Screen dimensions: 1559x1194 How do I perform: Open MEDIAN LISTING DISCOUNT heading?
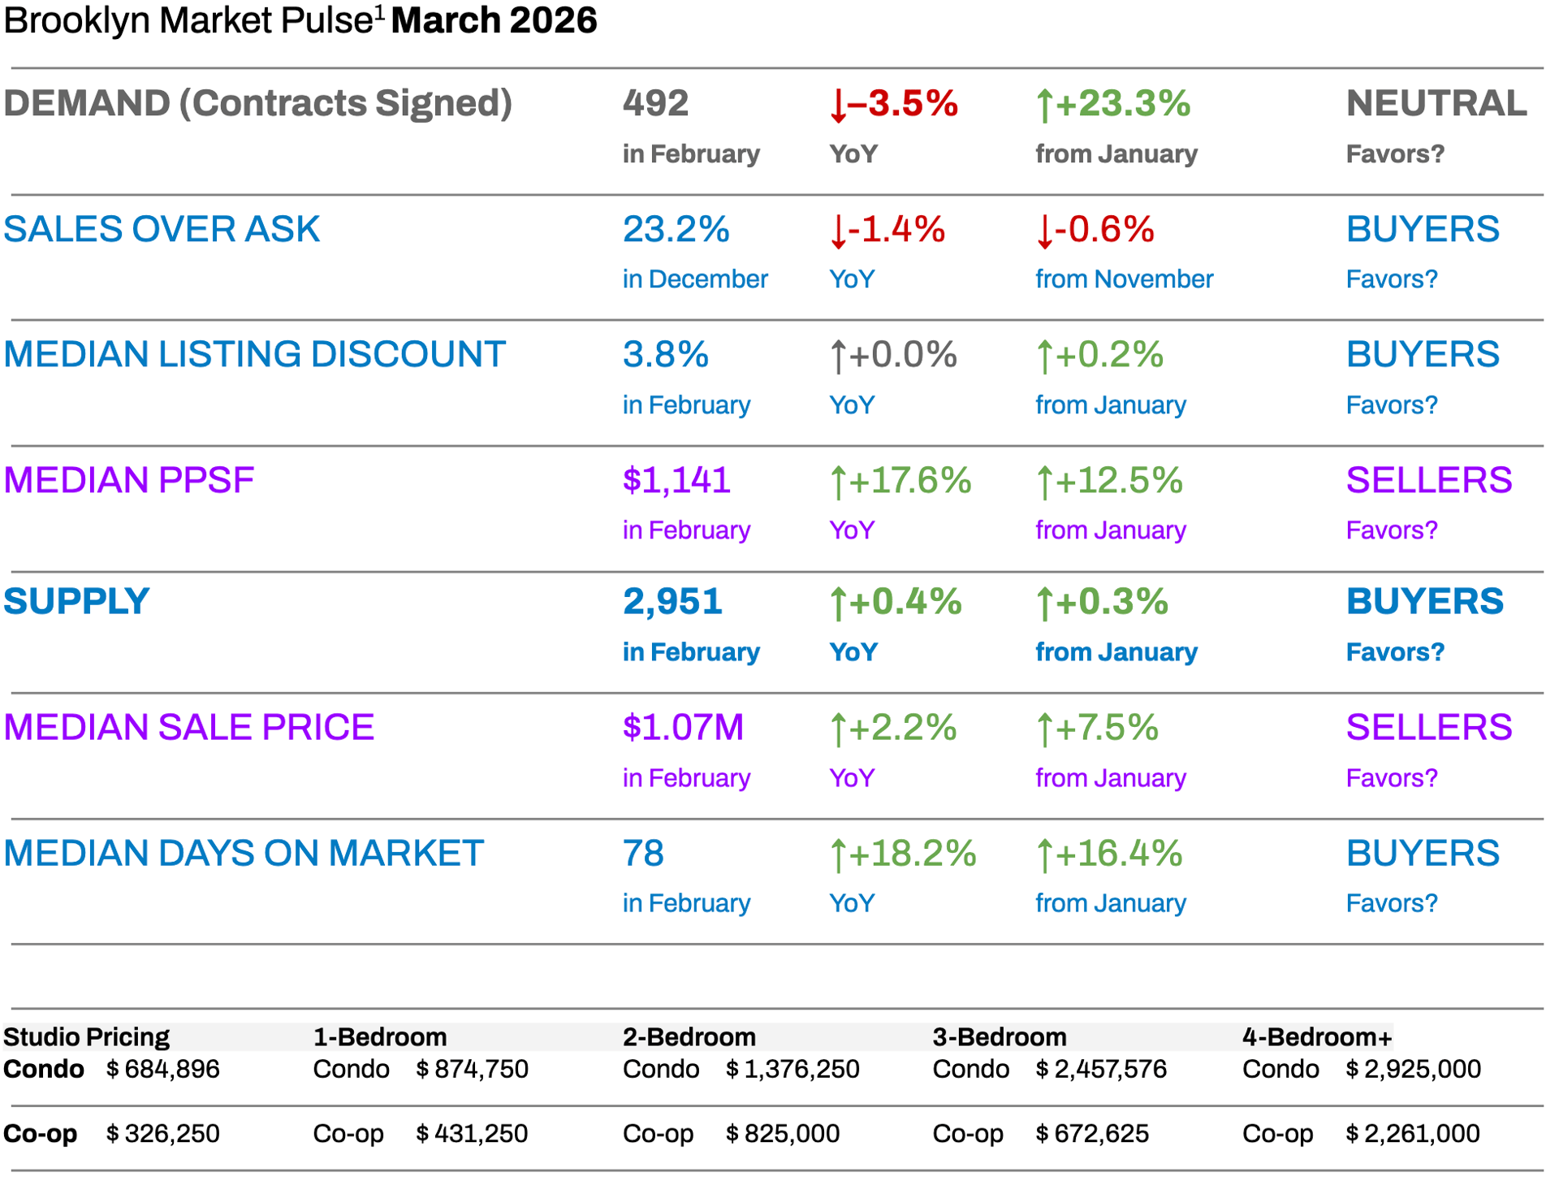point(254,354)
